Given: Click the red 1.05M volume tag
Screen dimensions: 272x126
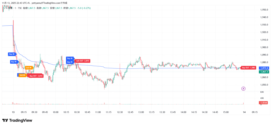Looking at the screenshot, I should tap(264, 103).
